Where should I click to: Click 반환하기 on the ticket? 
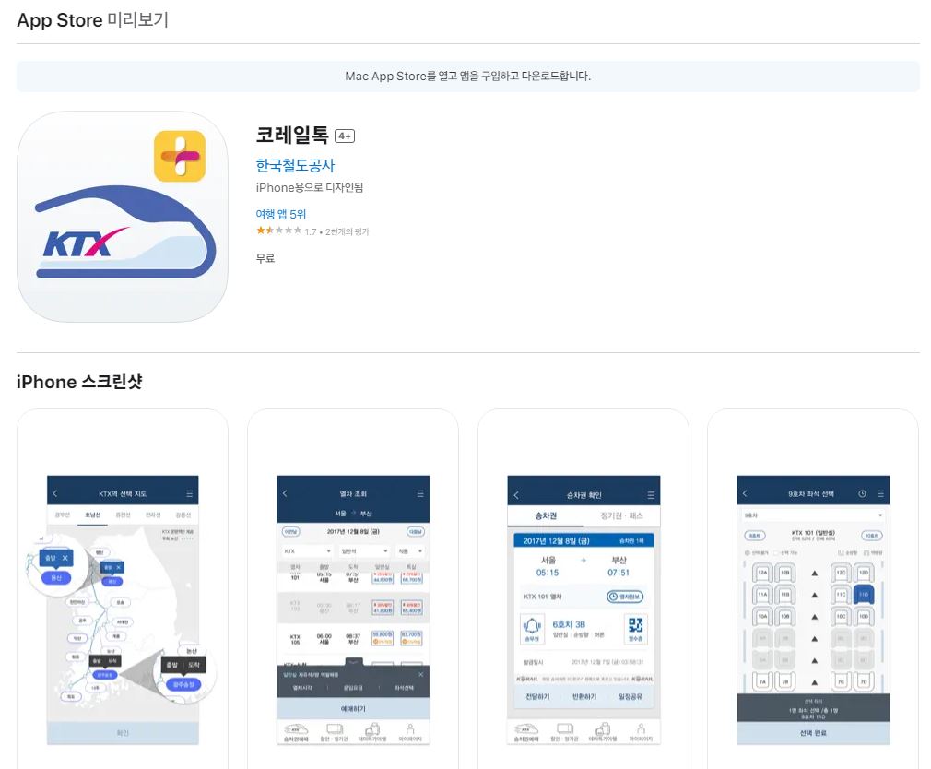(584, 696)
